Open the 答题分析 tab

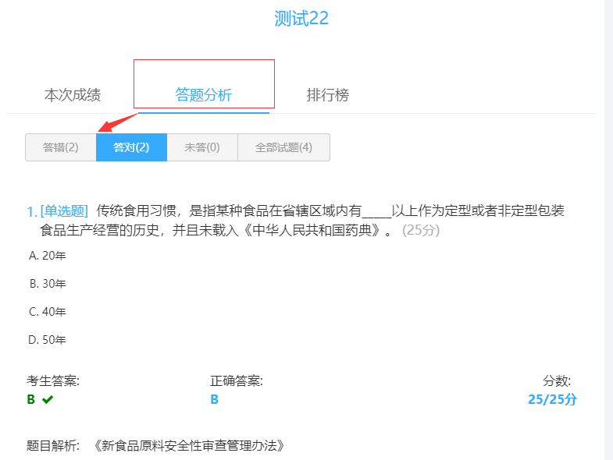pos(203,95)
